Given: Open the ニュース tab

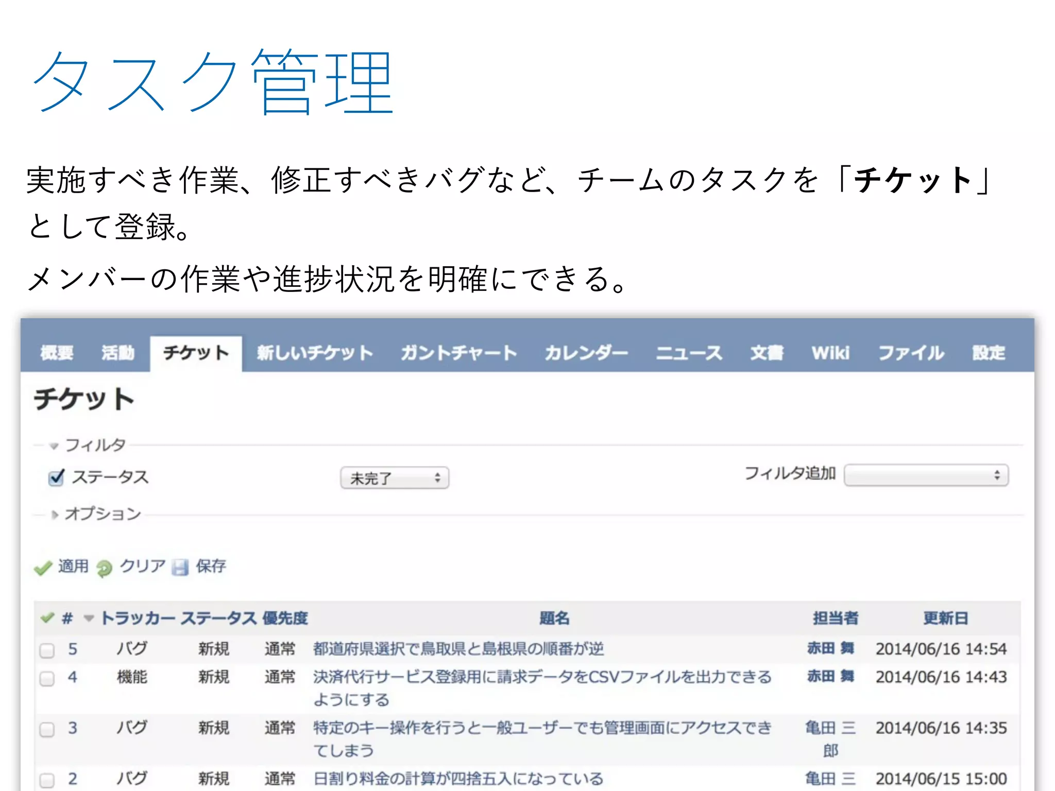Looking at the screenshot, I should click(689, 353).
